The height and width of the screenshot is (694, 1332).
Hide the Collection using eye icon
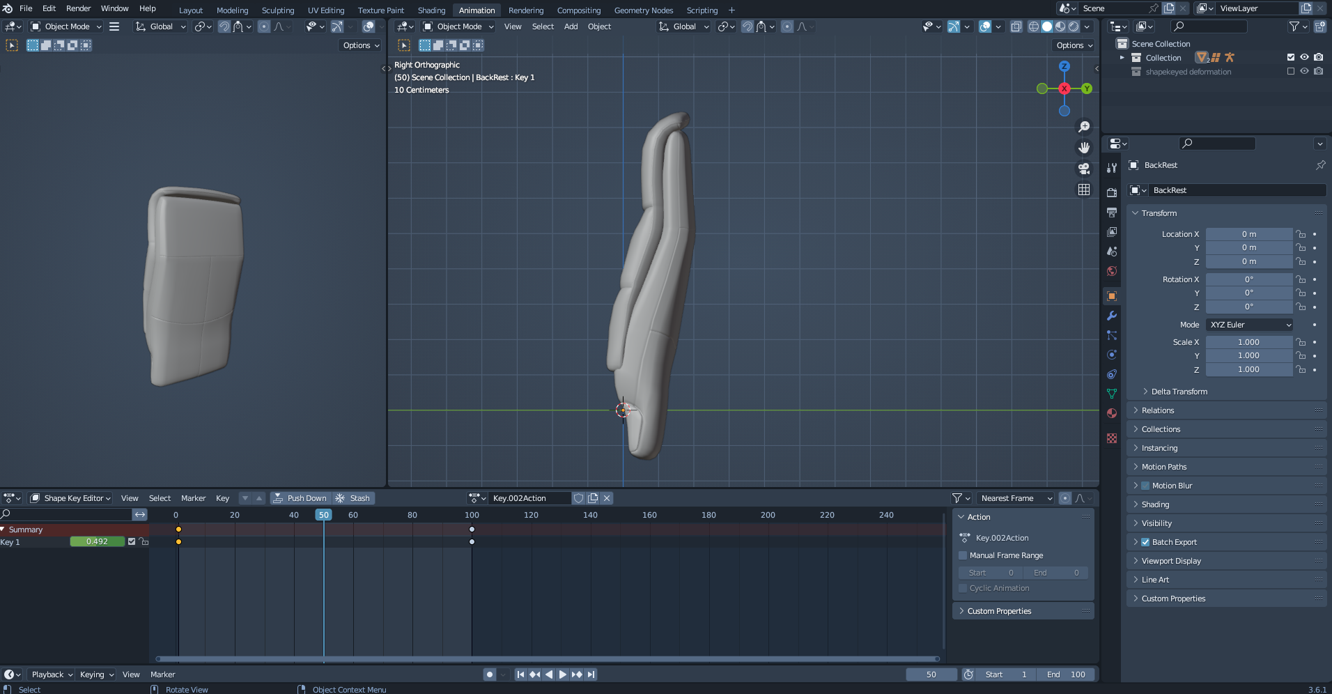click(1304, 58)
